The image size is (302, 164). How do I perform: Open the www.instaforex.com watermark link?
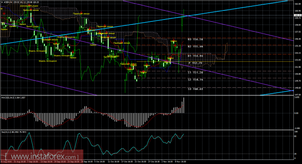coord(42,156)
